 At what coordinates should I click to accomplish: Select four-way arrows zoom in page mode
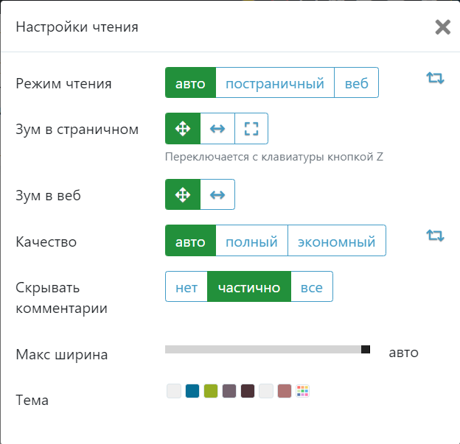(182, 129)
